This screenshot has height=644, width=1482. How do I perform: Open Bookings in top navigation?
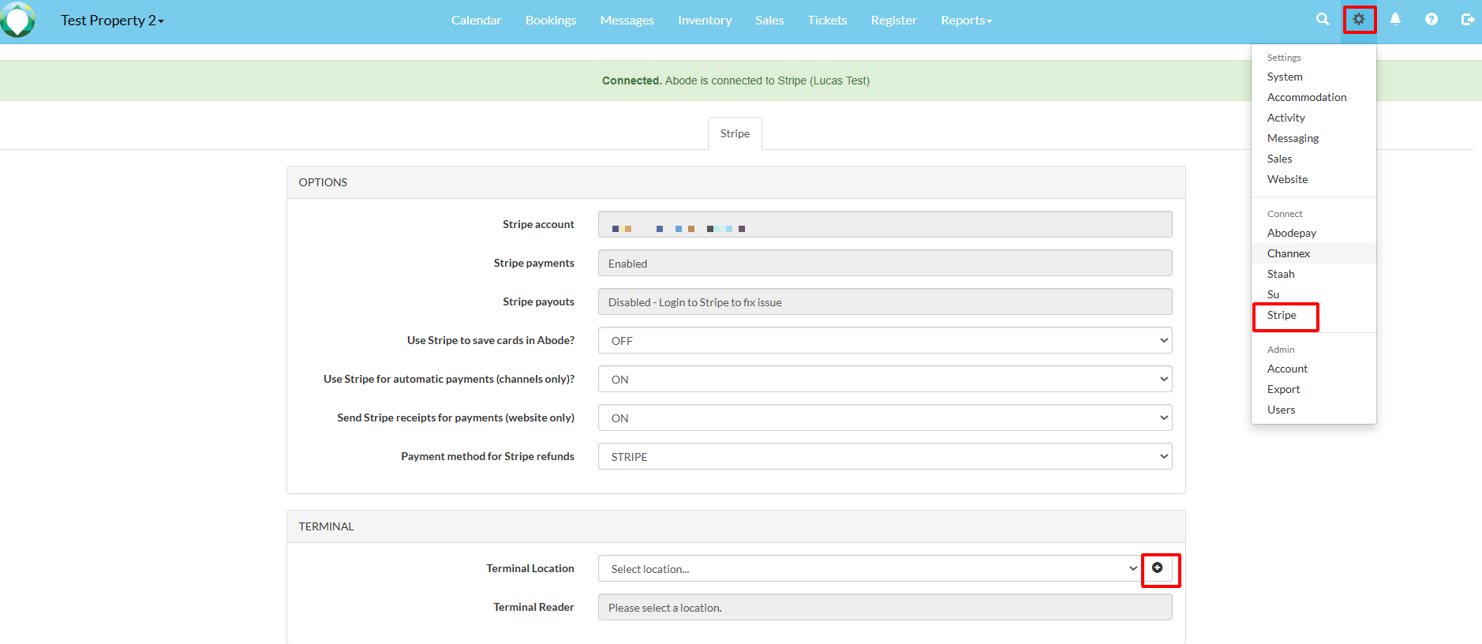(x=551, y=21)
